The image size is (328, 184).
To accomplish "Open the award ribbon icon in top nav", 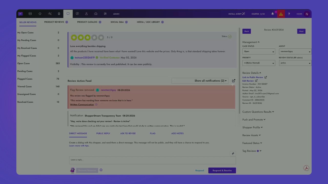I will (59, 14).
